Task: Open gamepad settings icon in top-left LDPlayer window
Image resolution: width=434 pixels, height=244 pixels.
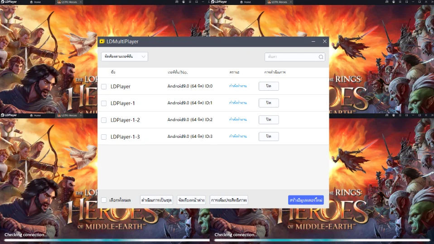Action: [177, 2]
